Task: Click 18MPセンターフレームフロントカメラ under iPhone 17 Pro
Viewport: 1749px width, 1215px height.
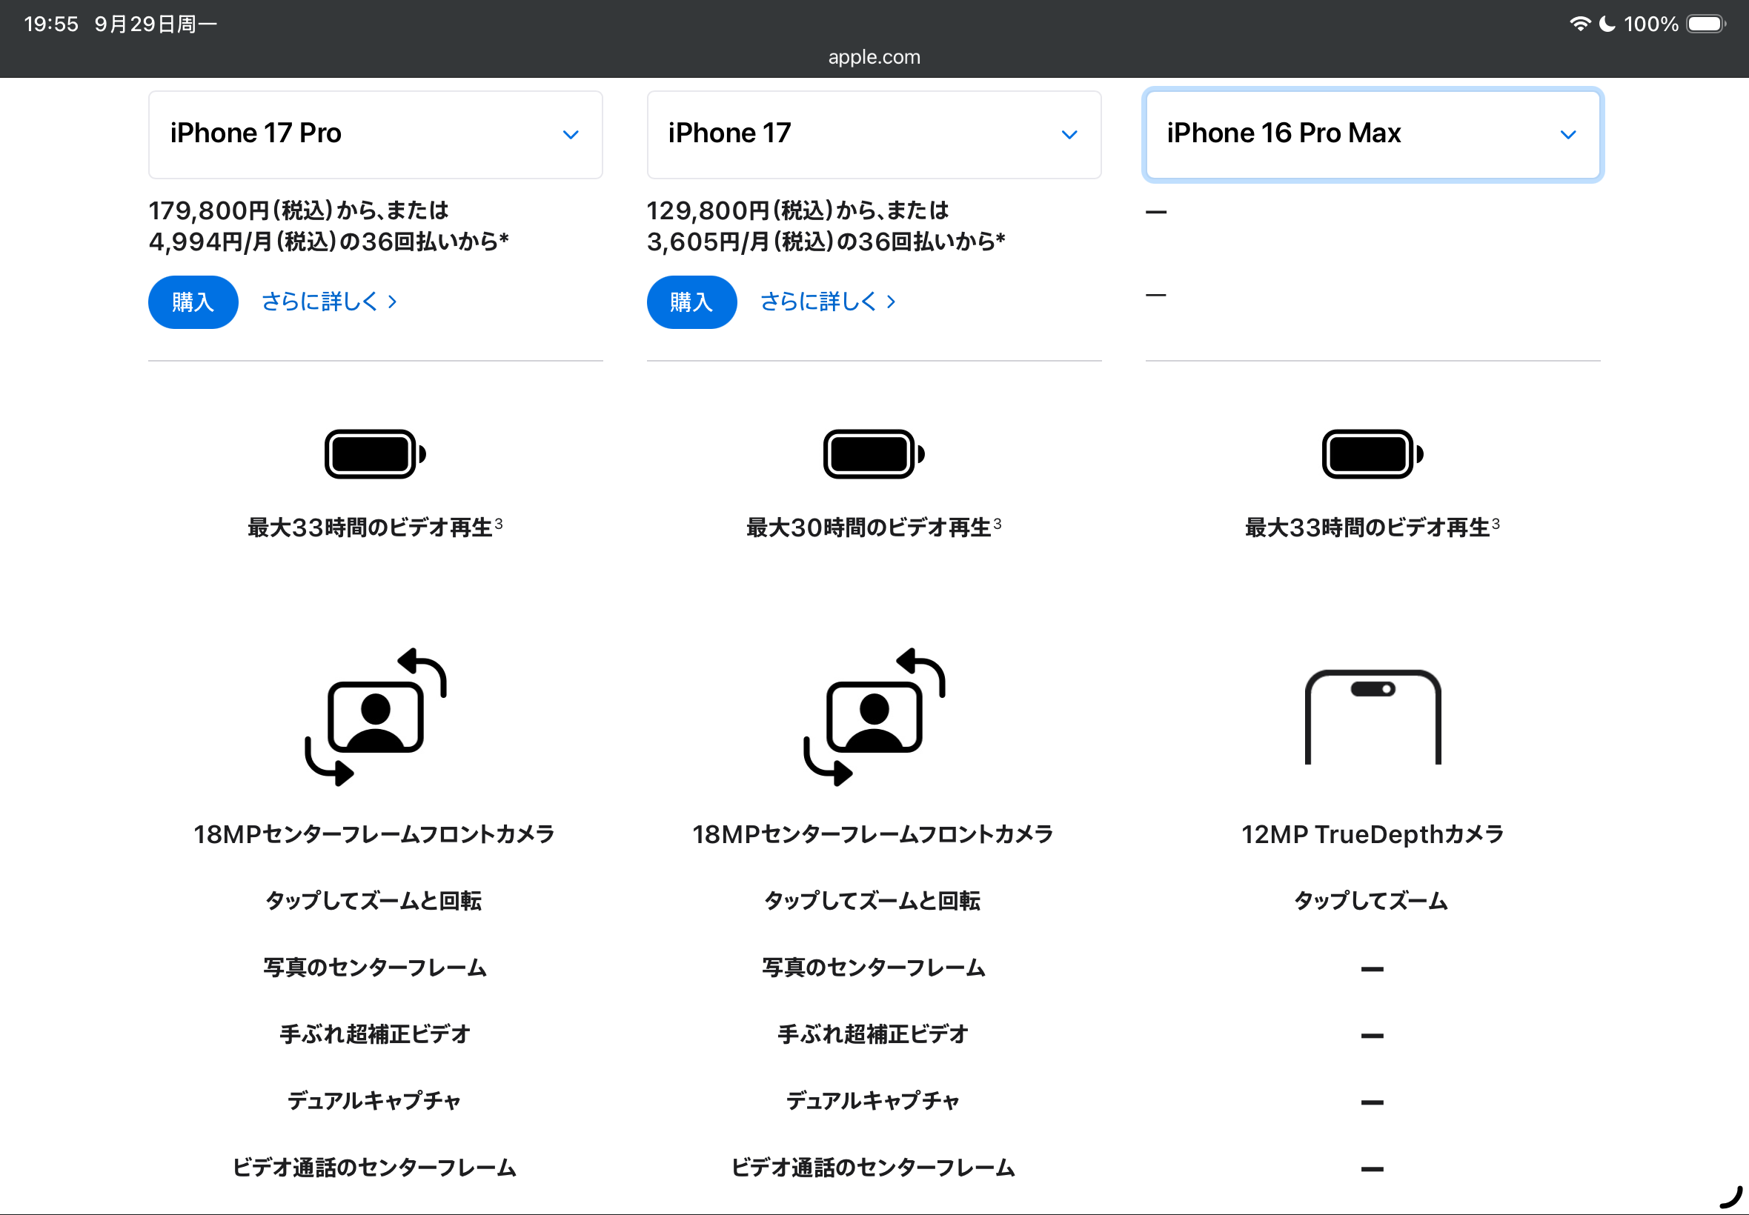Action: pos(374,834)
